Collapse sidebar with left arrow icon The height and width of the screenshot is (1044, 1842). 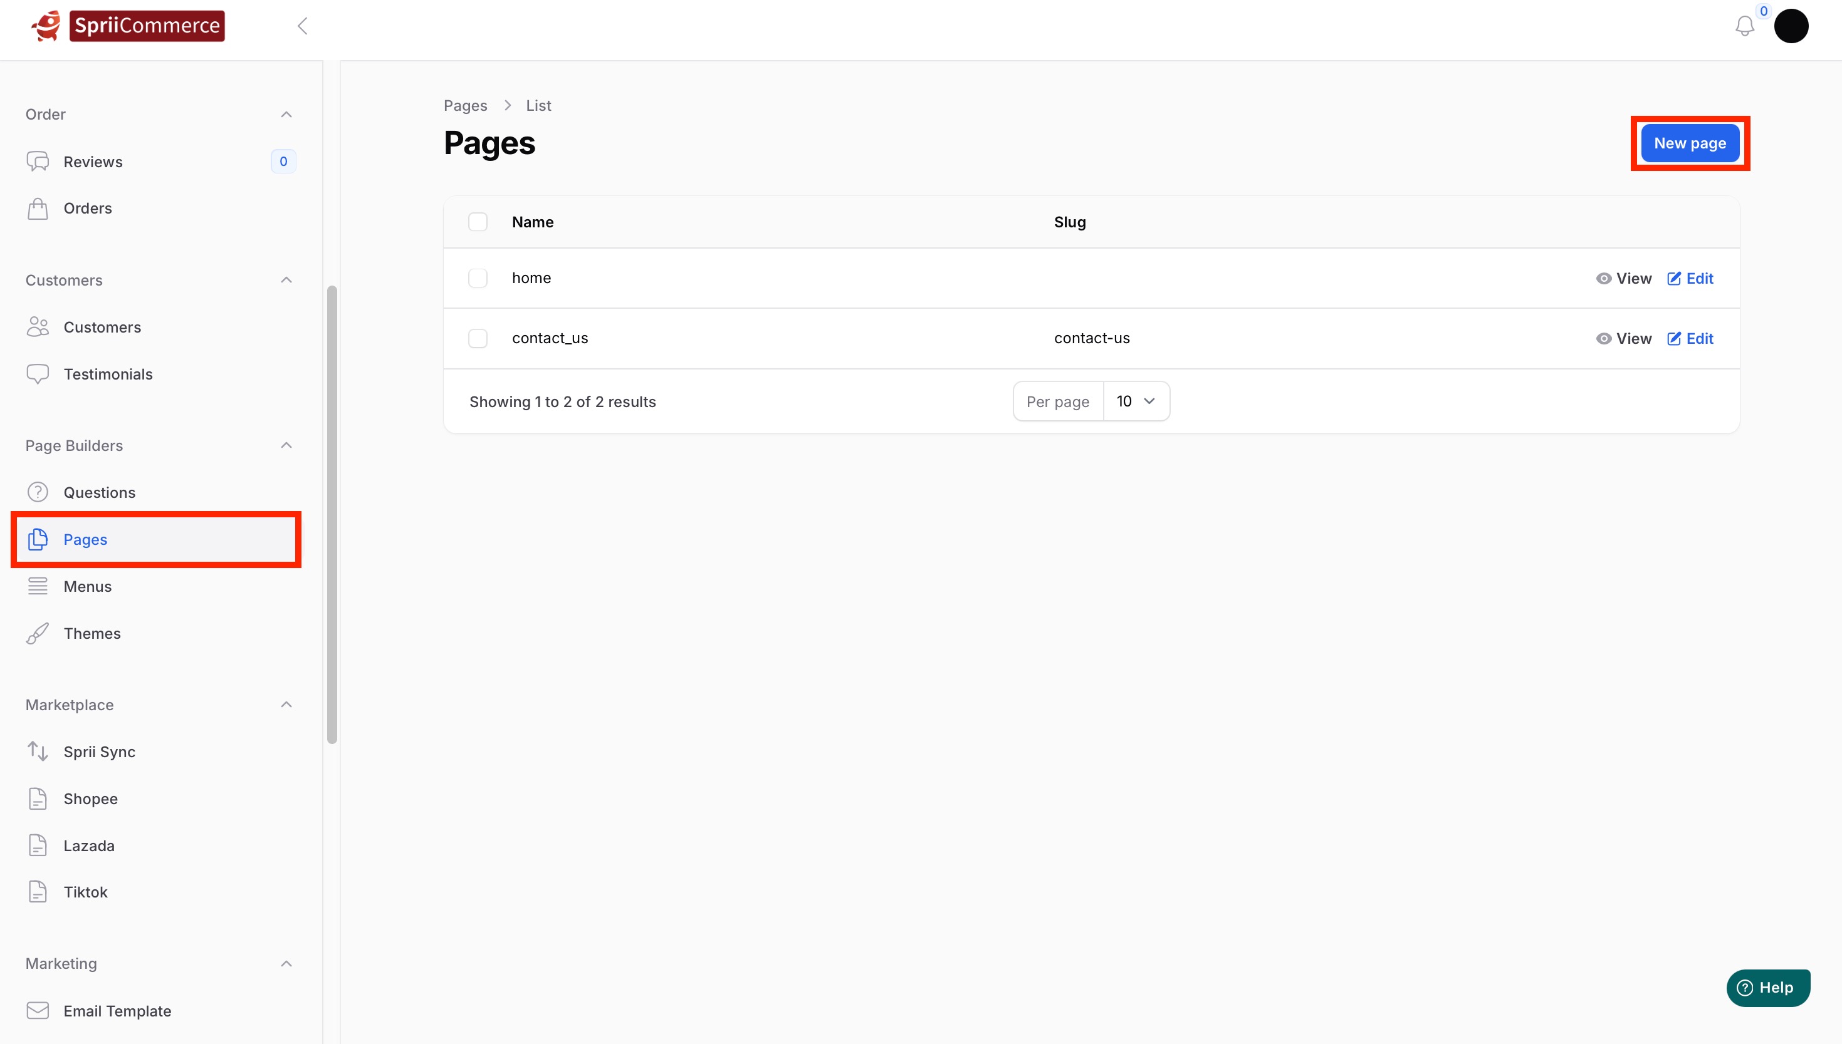[302, 26]
